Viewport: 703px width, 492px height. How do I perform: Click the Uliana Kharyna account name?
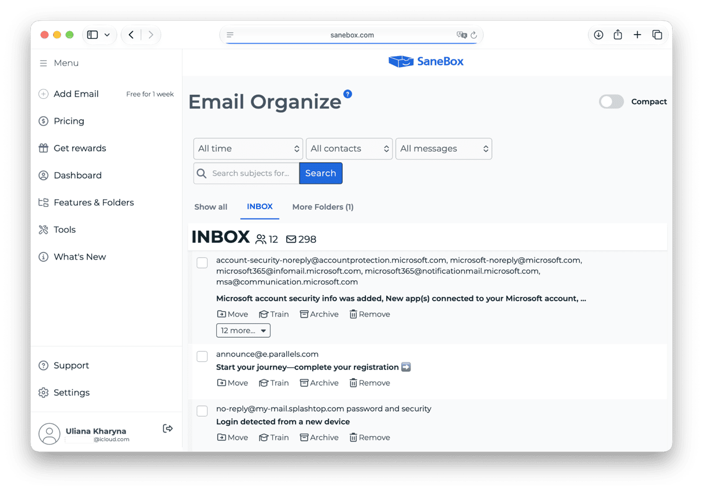[x=96, y=431]
